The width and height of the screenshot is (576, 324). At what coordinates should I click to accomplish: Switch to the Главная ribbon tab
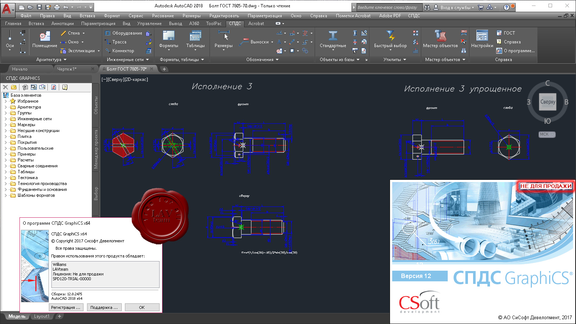point(13,24)
